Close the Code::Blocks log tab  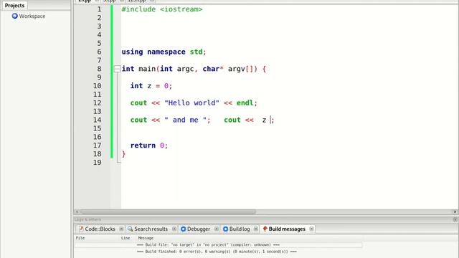pyautogui.click(x=121, y=229)
